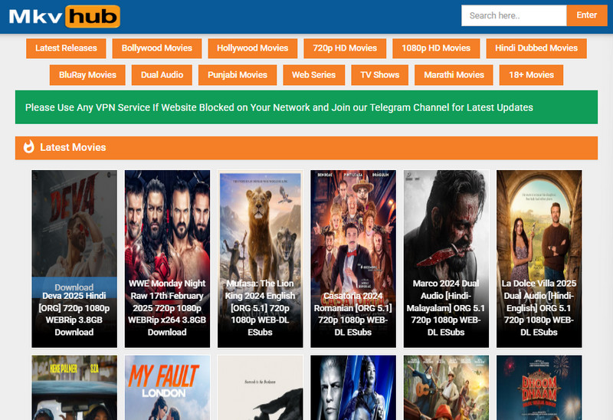This screenshot has width=613, height=420.
Task: Go to Punjabi Movies
Action: click(x=238, y=74)
